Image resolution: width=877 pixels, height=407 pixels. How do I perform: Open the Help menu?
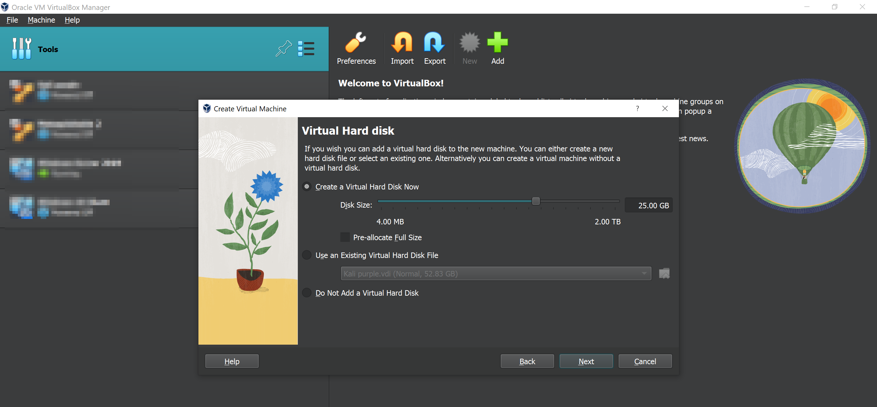pos(72,20)
